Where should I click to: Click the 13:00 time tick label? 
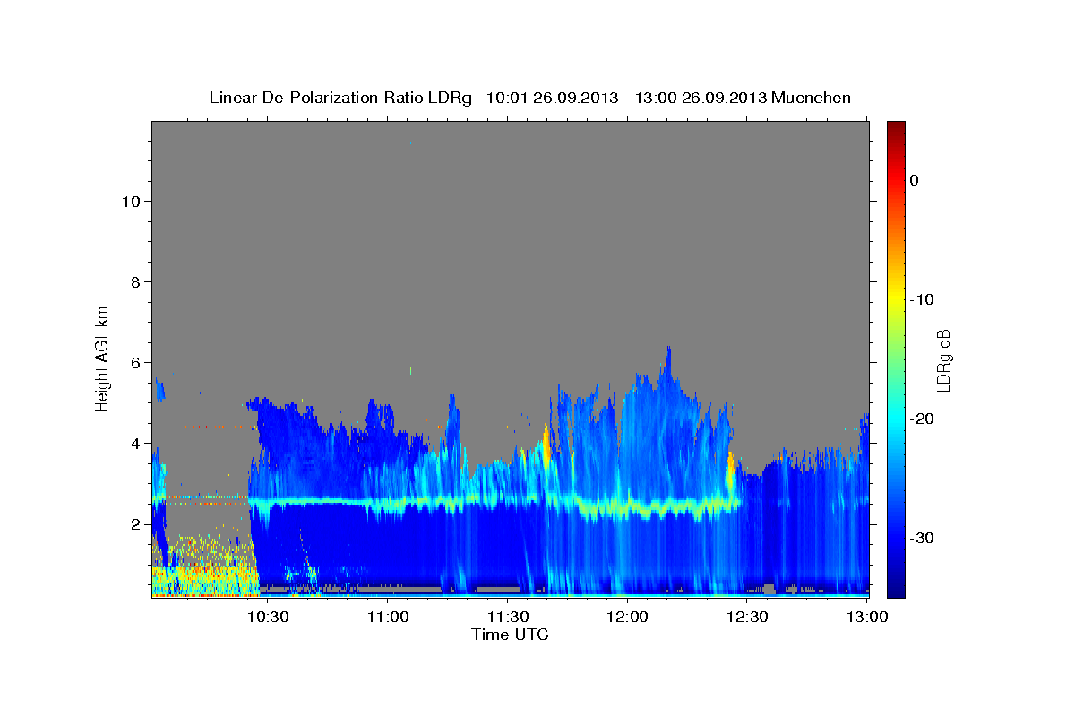tap(865, 617)
